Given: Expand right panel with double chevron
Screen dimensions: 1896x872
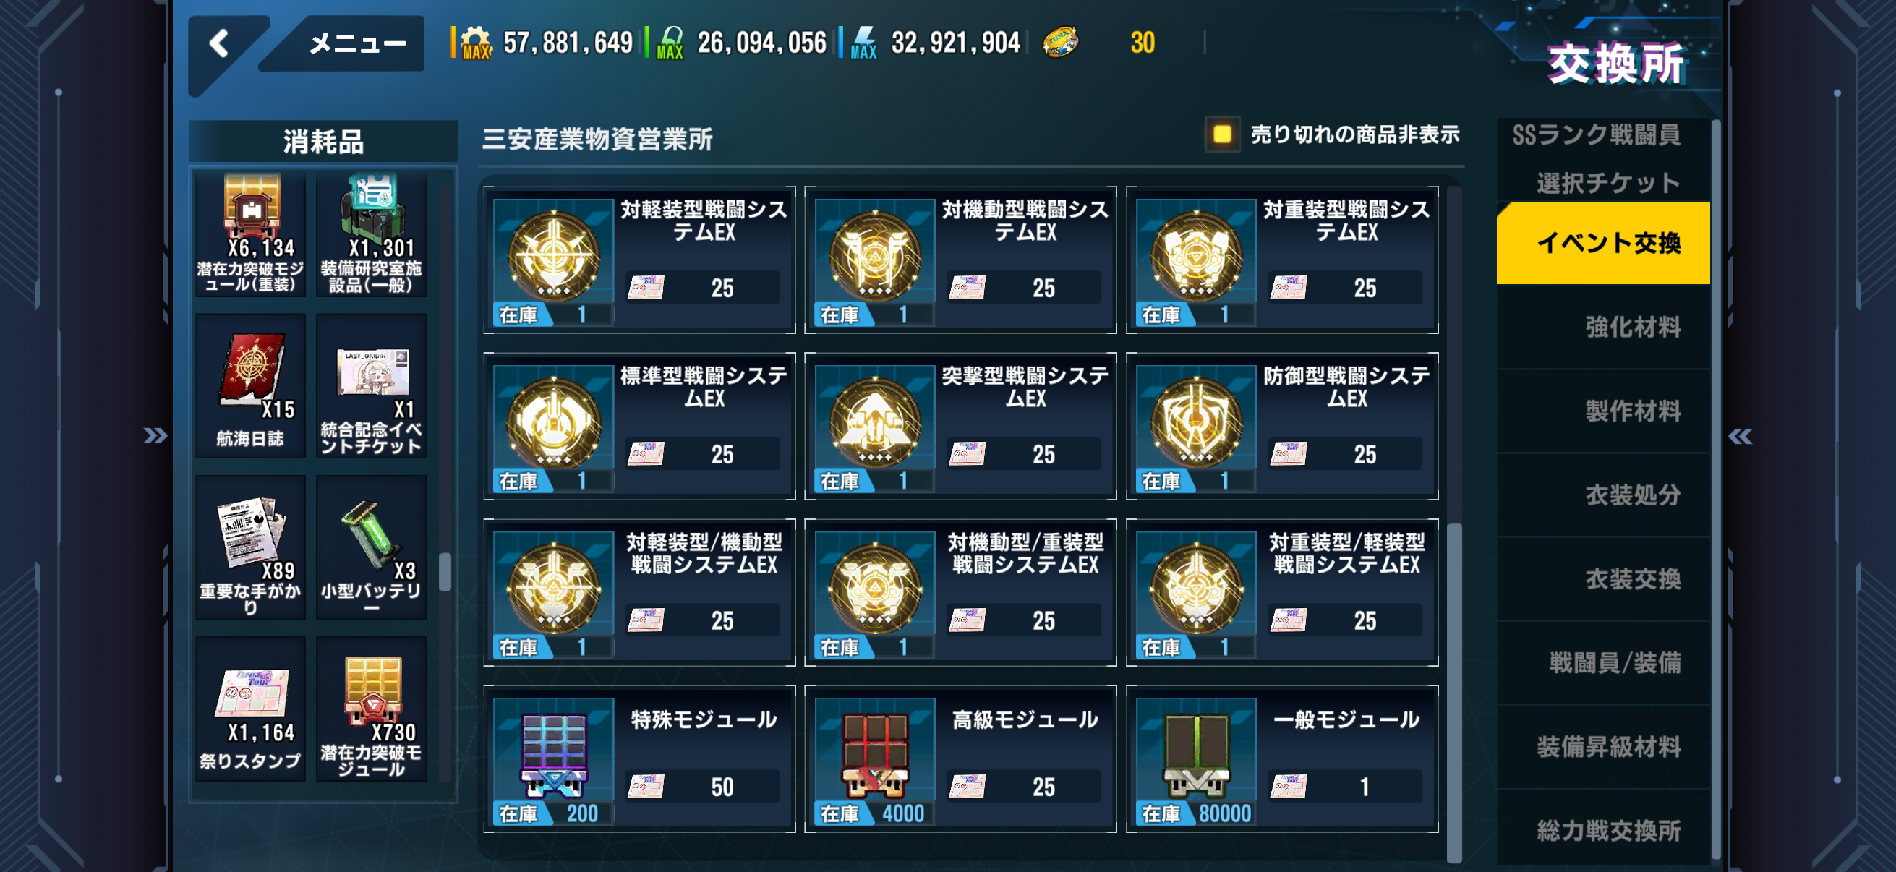Looking at the screenshot, I should pyautogui.click(x=1741, y=437).
